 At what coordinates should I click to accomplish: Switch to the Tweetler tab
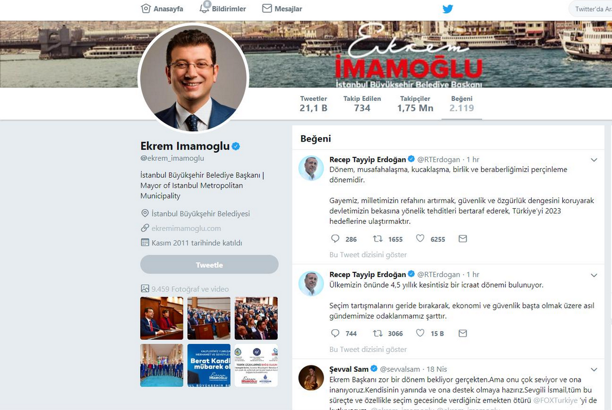click(313, 104)
